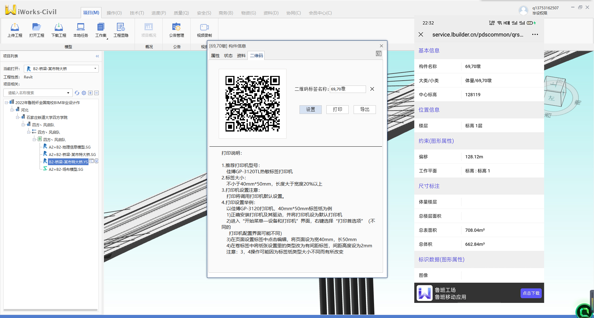Collapse the 2022年鲁班杯 tree root node
The width and height of the screenshot is (594, 318).
[6, 103]
